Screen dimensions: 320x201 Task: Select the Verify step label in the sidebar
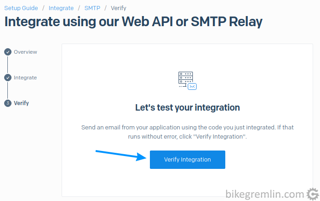click(21, 103)
